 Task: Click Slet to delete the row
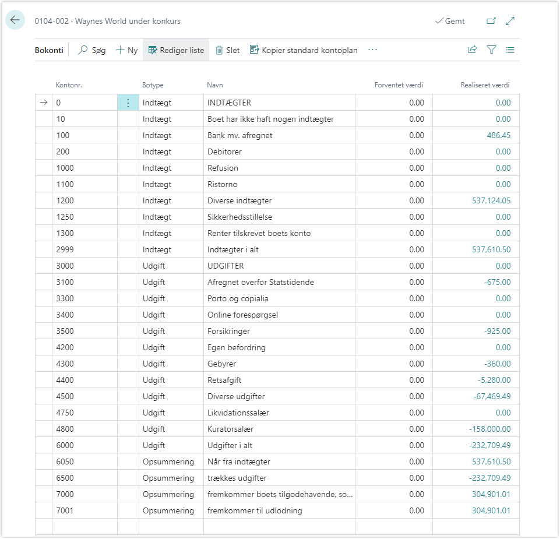[227, 50]
